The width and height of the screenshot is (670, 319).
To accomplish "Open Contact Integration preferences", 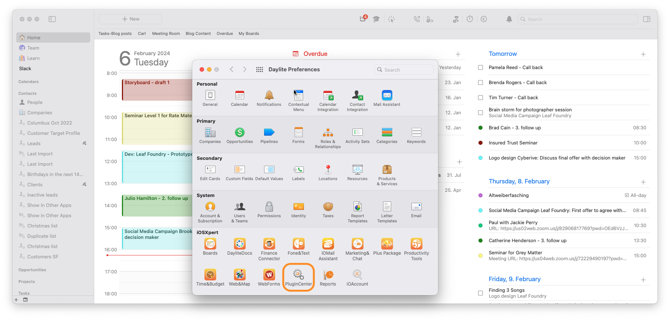I will tap(357, 100).
